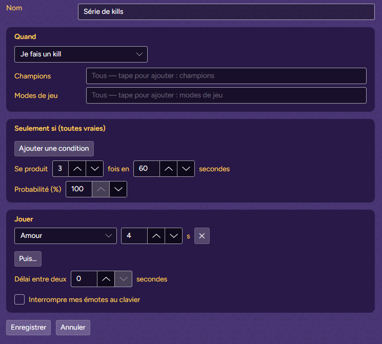Focus the Champions filter input
Screen dimensions: 382x344
click(x=226, y=76)
